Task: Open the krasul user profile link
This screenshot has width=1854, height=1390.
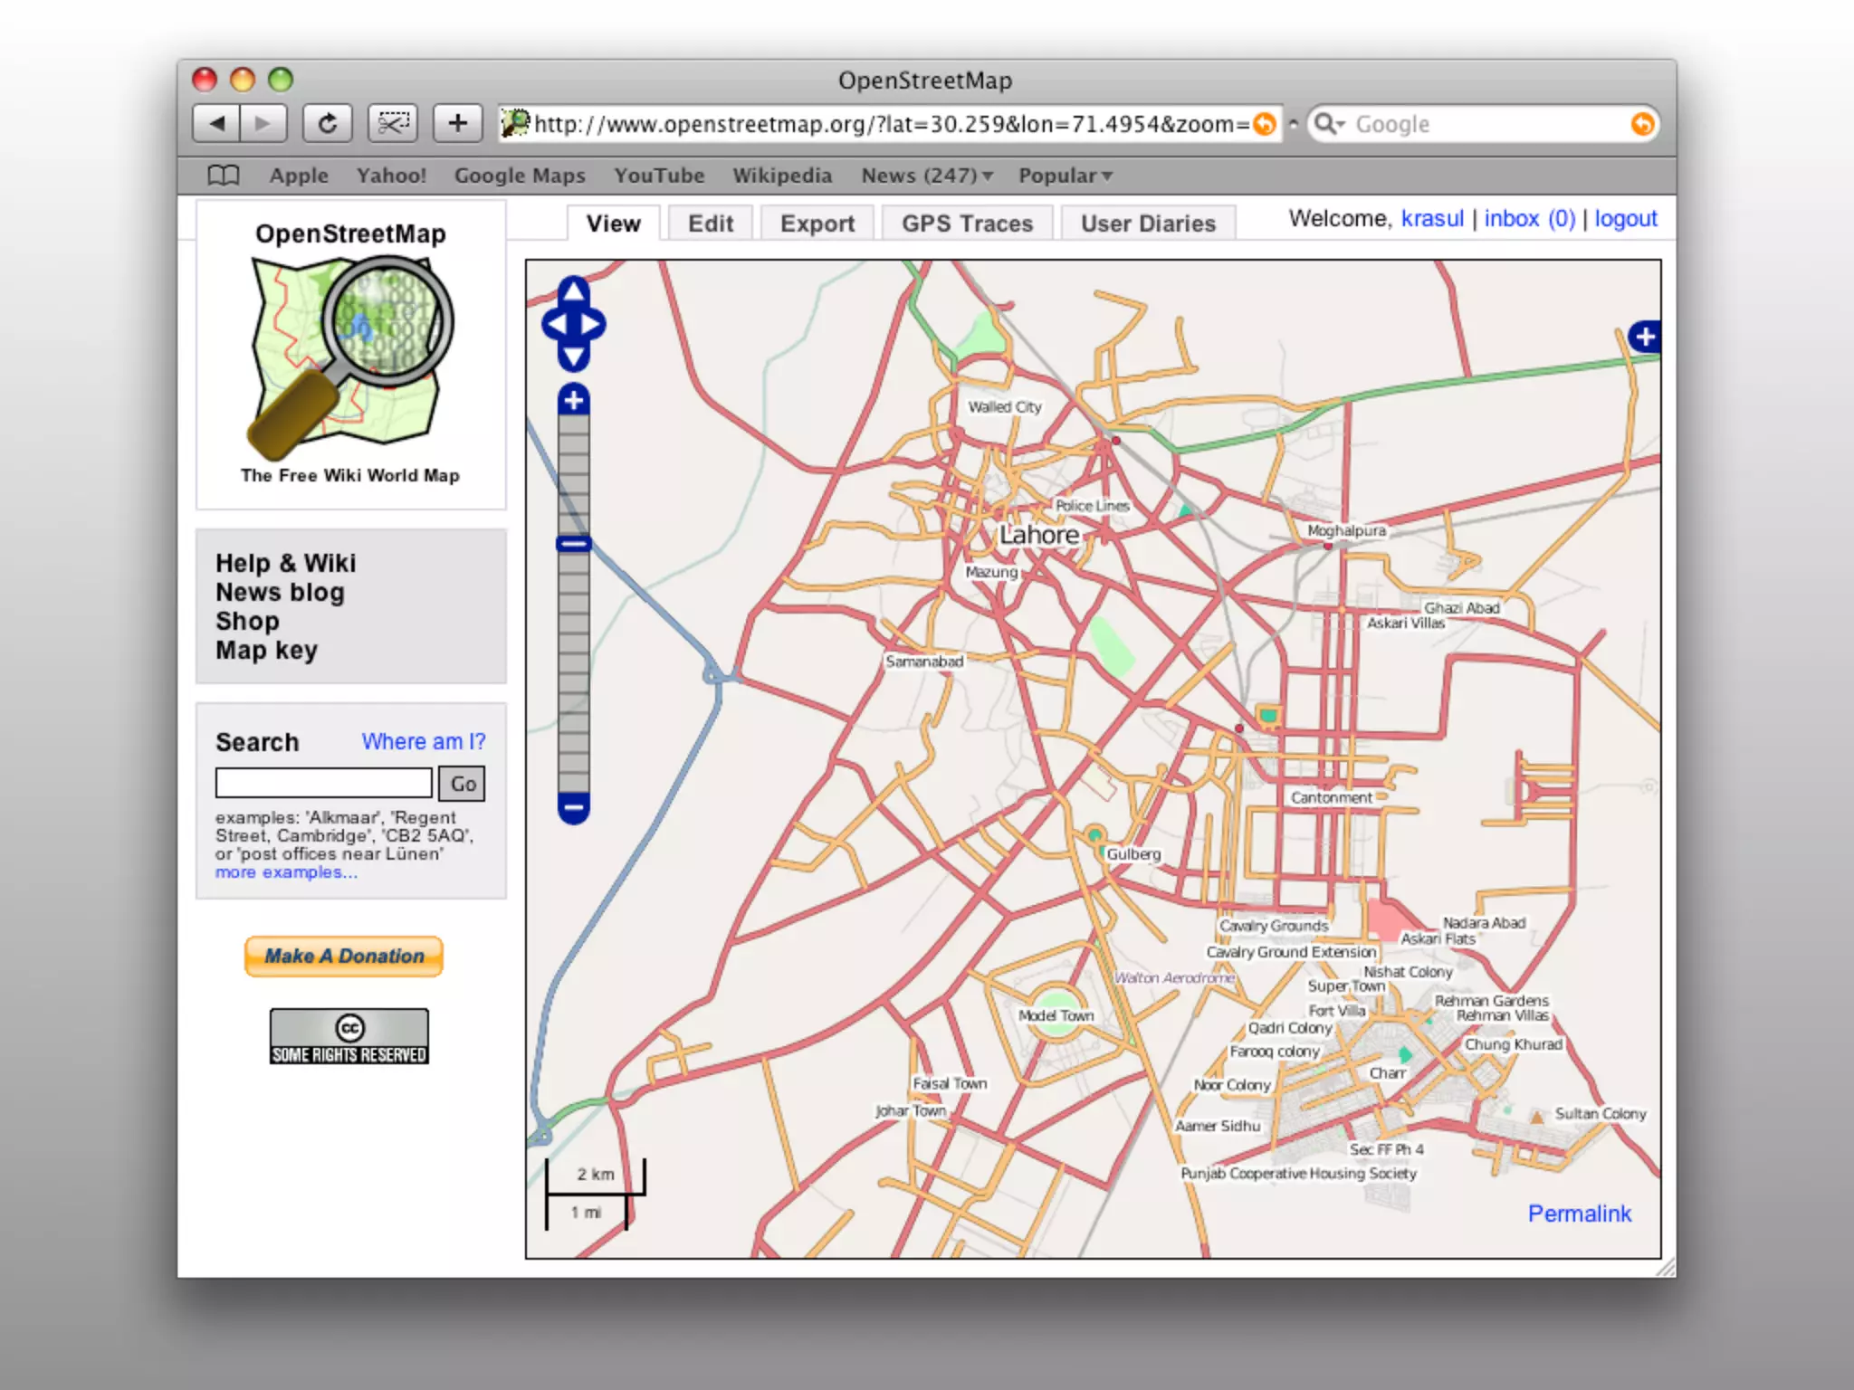Action: [1432, 219]
